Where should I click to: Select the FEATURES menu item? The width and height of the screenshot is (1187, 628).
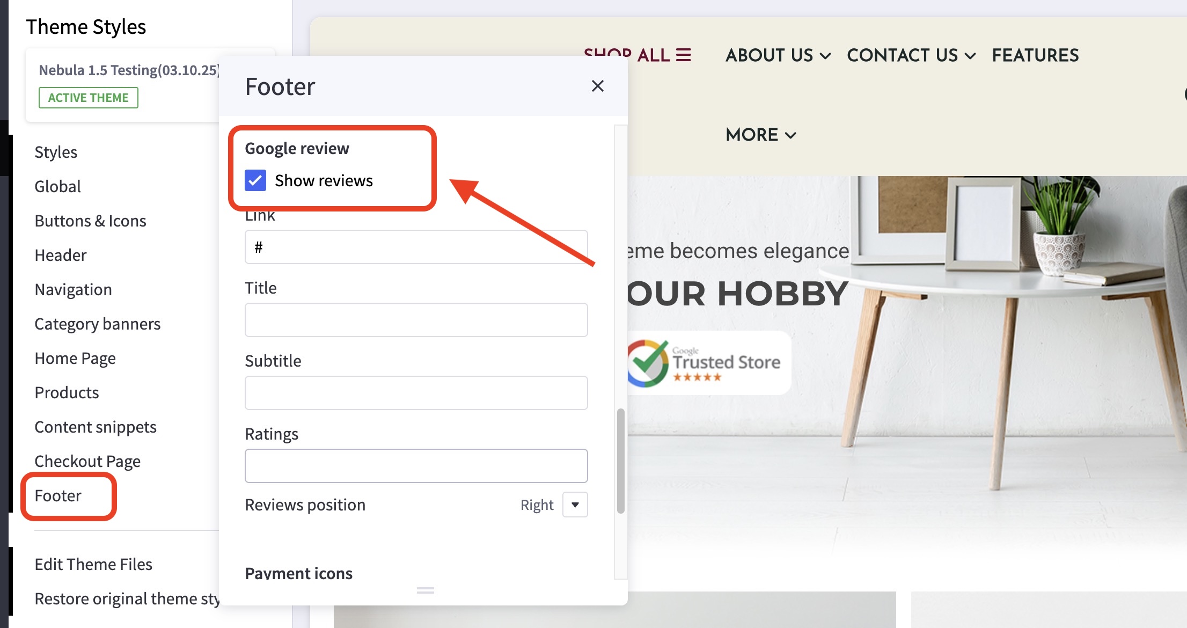click(x=1035, y=55)
